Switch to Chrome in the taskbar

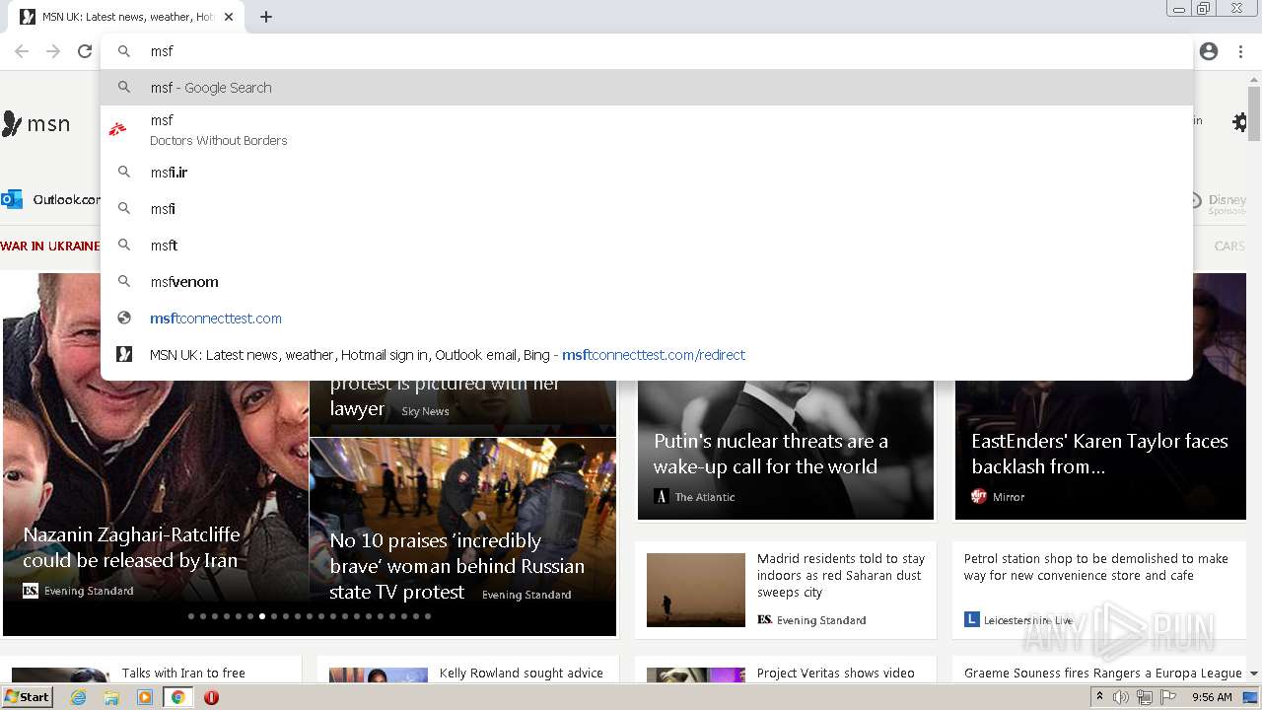click(178, 697)
